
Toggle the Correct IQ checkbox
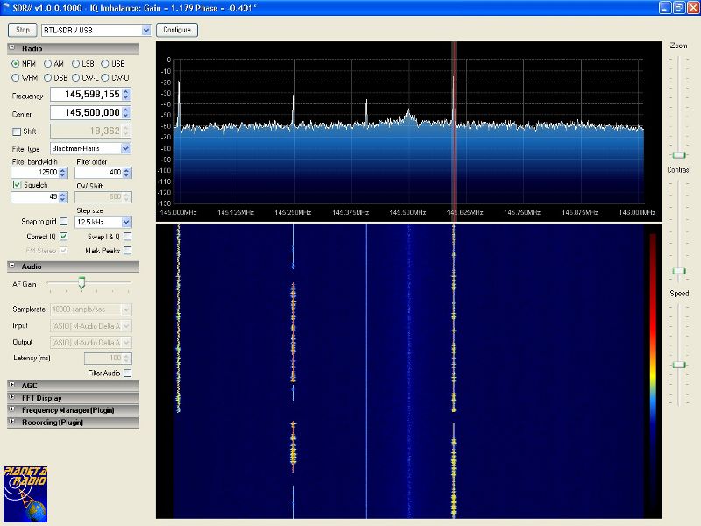point(63,236)
